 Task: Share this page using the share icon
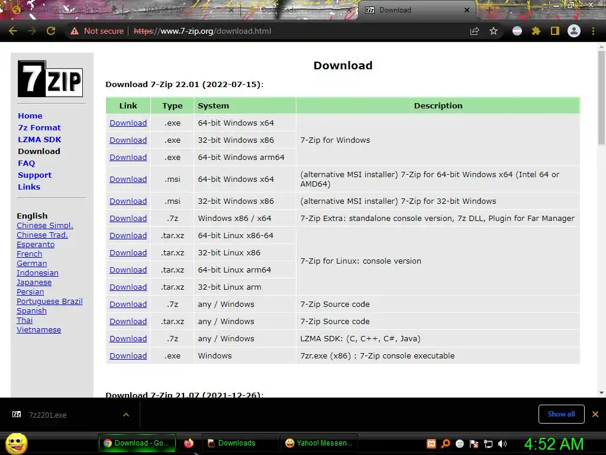pos(474,31)
